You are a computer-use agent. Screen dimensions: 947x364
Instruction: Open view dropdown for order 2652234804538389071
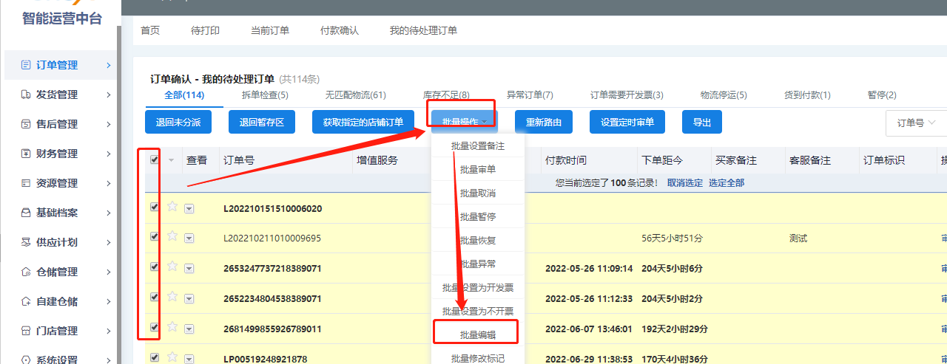(189, 299)
